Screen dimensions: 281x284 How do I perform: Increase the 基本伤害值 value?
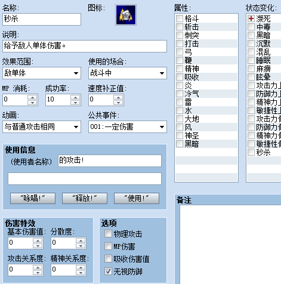(x=38, y=240)
